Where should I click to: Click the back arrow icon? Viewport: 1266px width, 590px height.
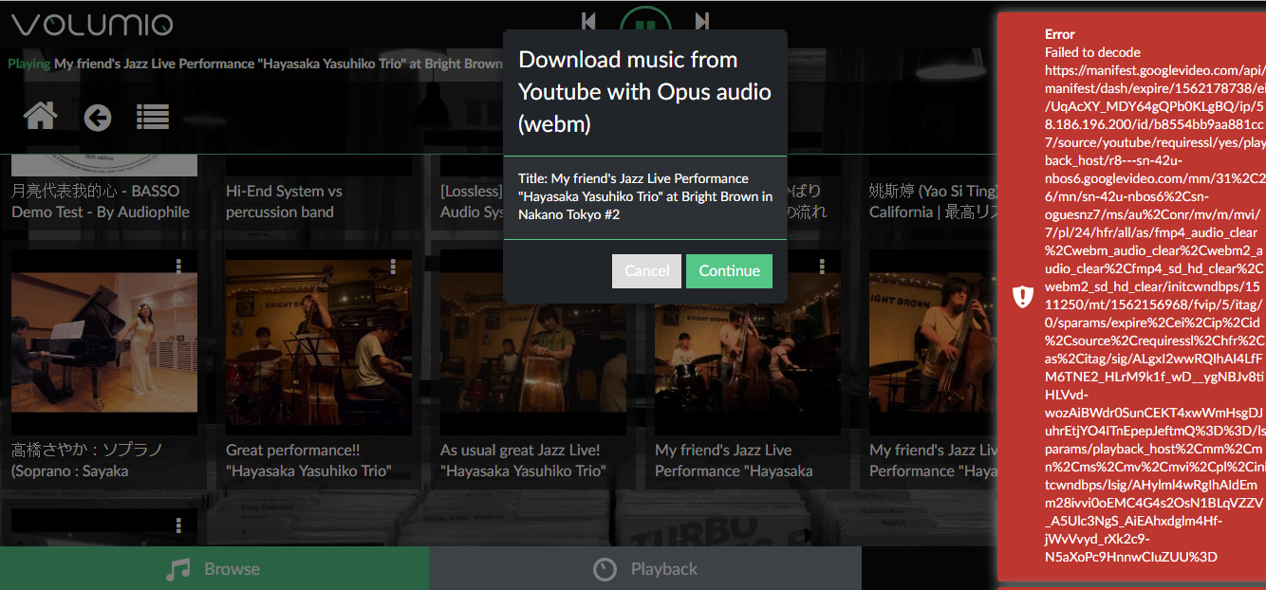(98, 117)
